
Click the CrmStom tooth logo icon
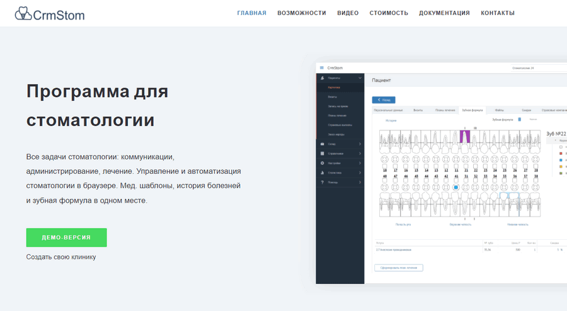(23, 13)
